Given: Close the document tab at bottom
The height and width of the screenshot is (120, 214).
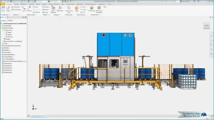Looking at the screenshot, I should pos(45,116).
